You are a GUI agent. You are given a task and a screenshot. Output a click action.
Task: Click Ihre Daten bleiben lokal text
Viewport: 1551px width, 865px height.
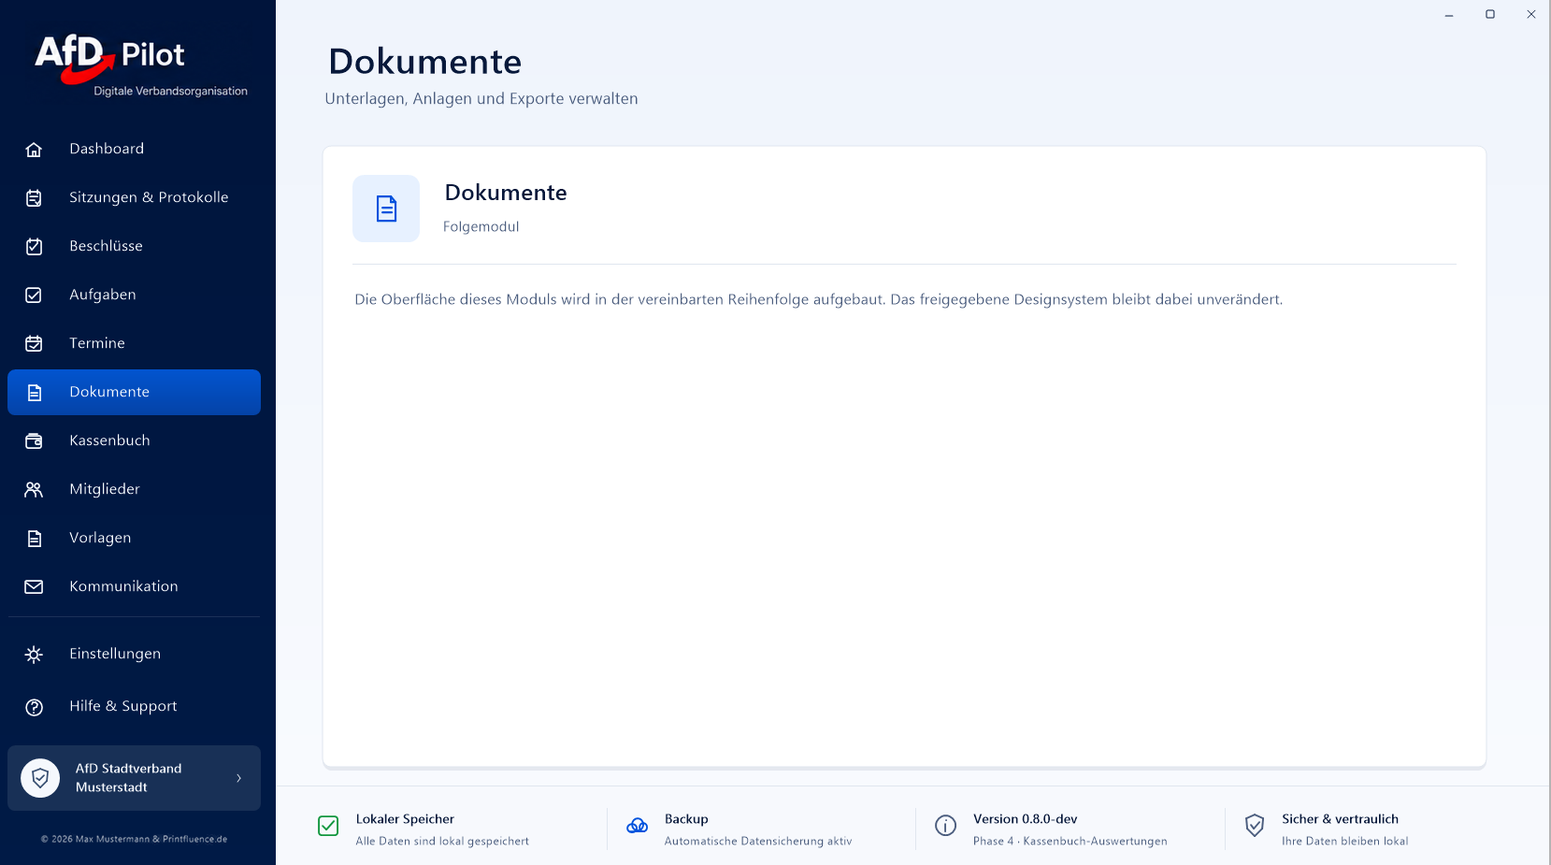tap(1344, 842)
